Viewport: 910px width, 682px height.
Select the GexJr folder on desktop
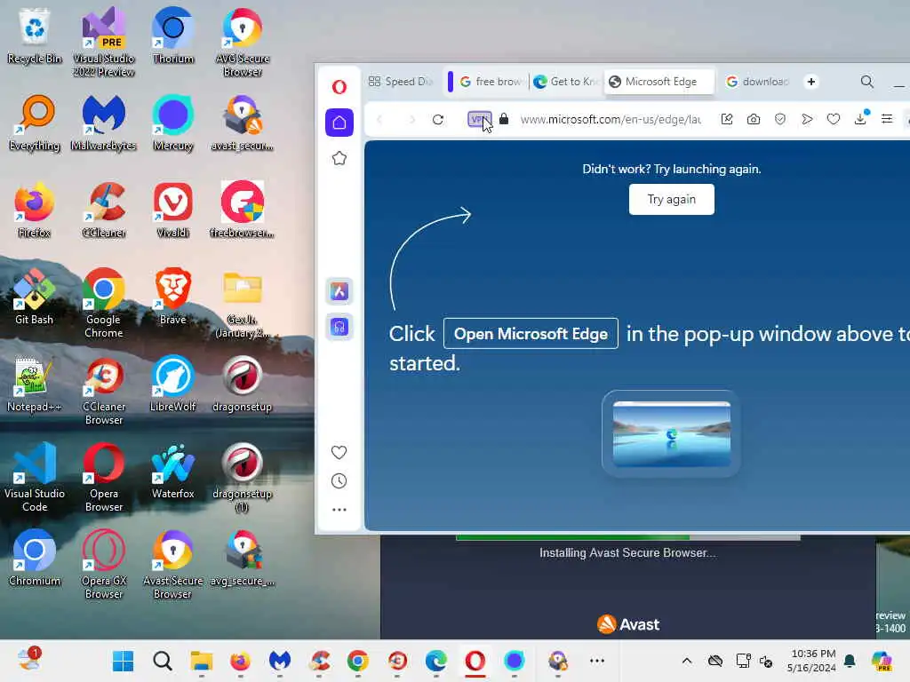pyautogui.click(x=243, y=304)
